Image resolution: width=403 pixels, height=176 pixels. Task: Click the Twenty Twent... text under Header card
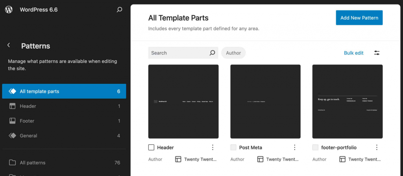(200, 159)
